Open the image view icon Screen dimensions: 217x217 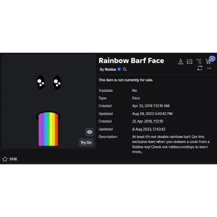[190, 61]
